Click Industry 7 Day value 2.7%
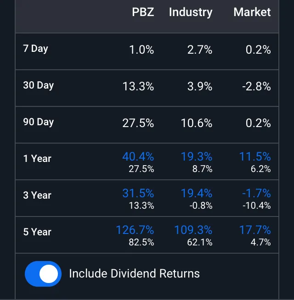The height and width of the screenshot is (300, 294). click(x=200, y=50)
